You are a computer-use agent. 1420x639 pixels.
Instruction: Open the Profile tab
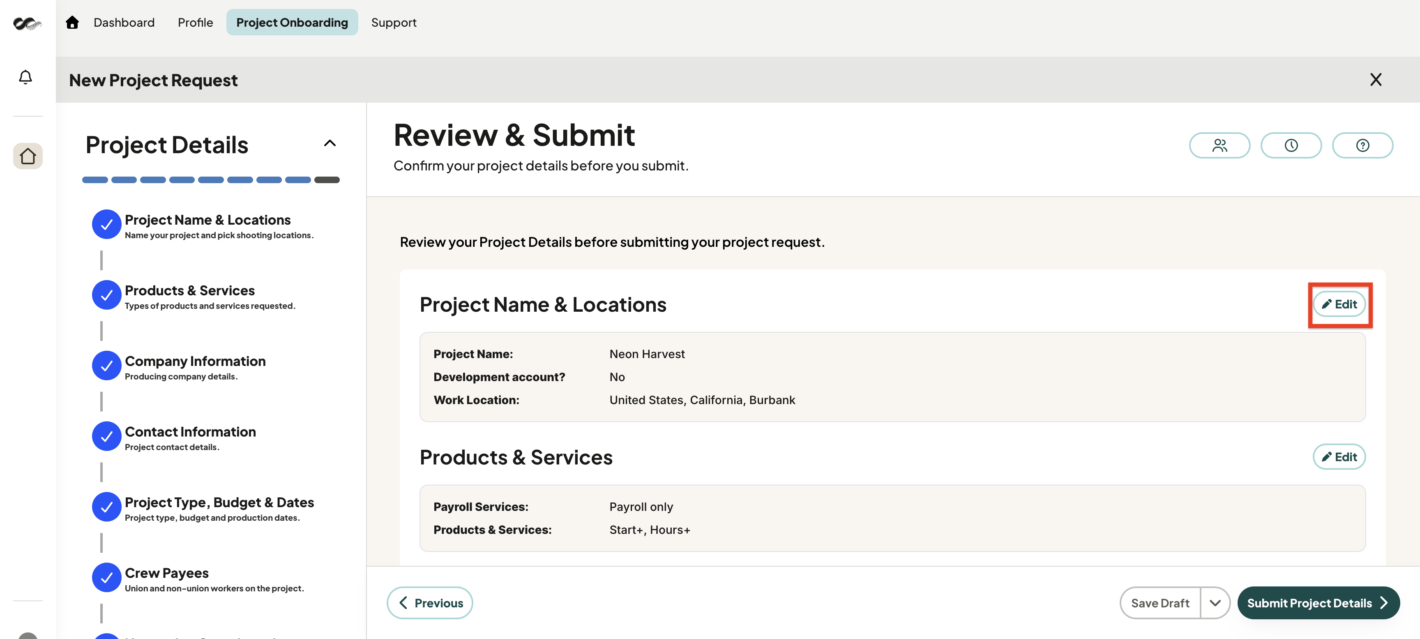195,23
